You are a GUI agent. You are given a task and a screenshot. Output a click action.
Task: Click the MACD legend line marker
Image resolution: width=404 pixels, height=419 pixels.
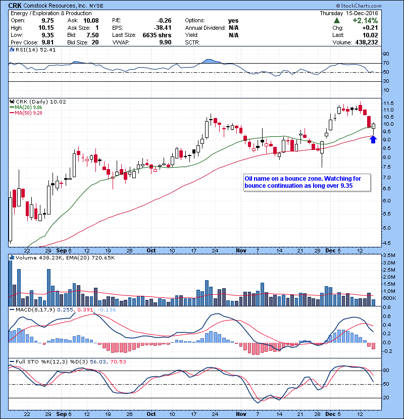tap(12, 310)
